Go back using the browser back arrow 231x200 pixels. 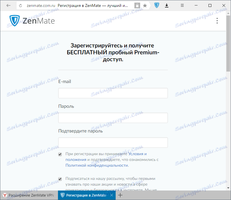click(8, 5)
